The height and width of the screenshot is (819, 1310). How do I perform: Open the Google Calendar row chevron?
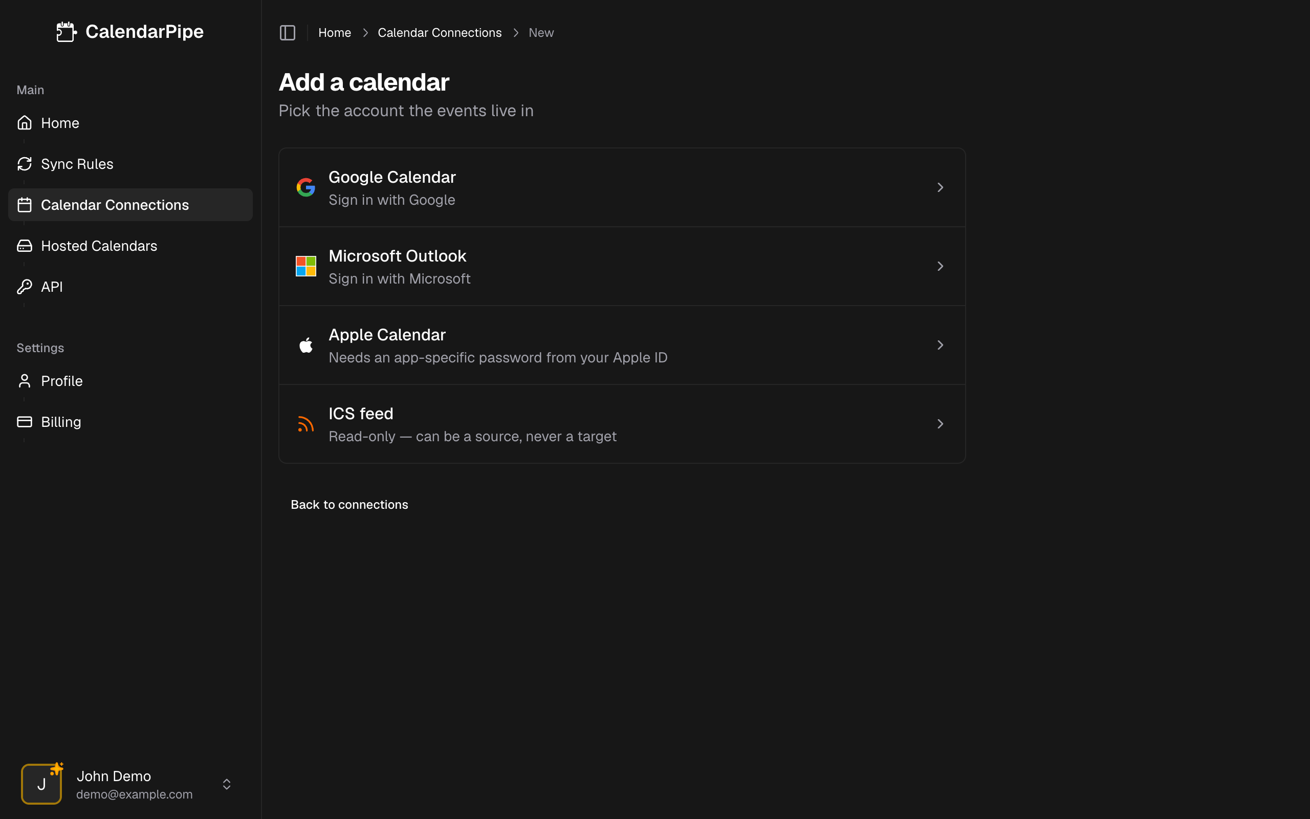(940, 187)
